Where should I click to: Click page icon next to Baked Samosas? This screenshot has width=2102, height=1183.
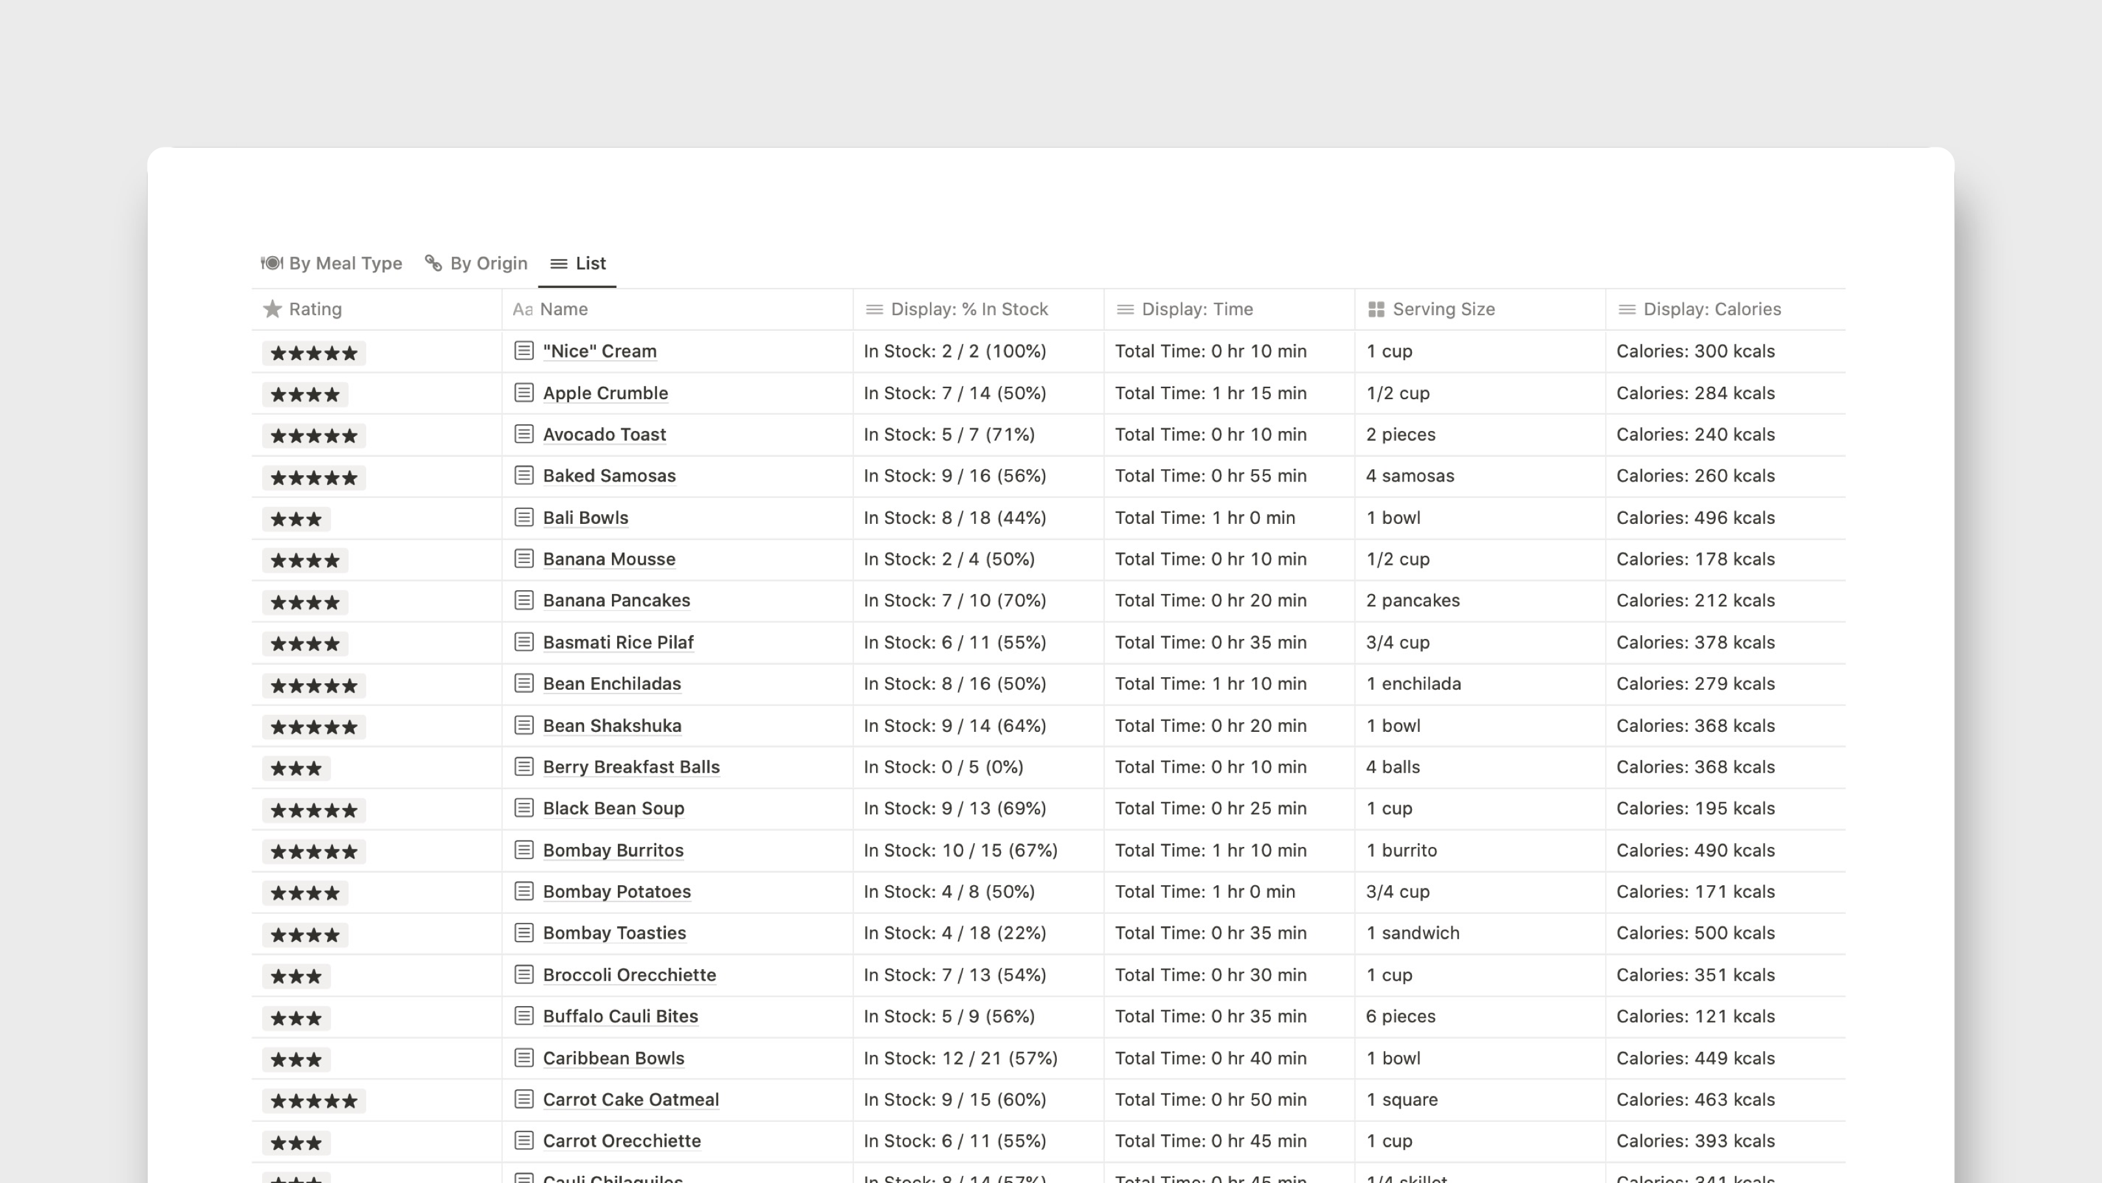tap(524, 475)
